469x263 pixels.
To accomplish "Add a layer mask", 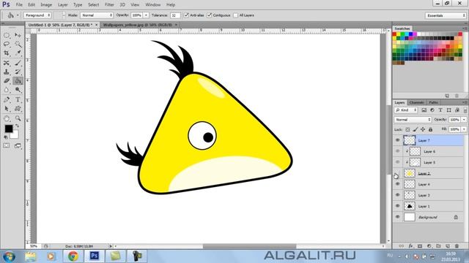I will [x=420, y=246].
